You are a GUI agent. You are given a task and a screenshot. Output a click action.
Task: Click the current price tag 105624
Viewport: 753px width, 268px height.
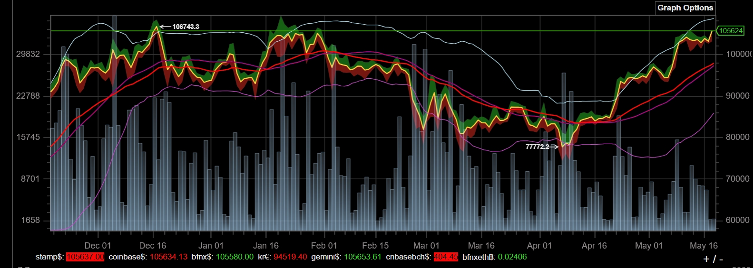(731, 31)
